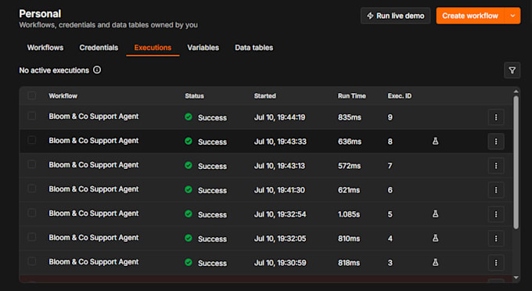Click the Started column header
This screenshot has height=291, width=532.
coord(265,96)
